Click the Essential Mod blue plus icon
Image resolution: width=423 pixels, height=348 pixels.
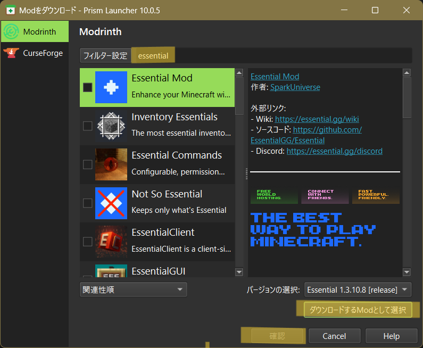(x=111, y=87)
